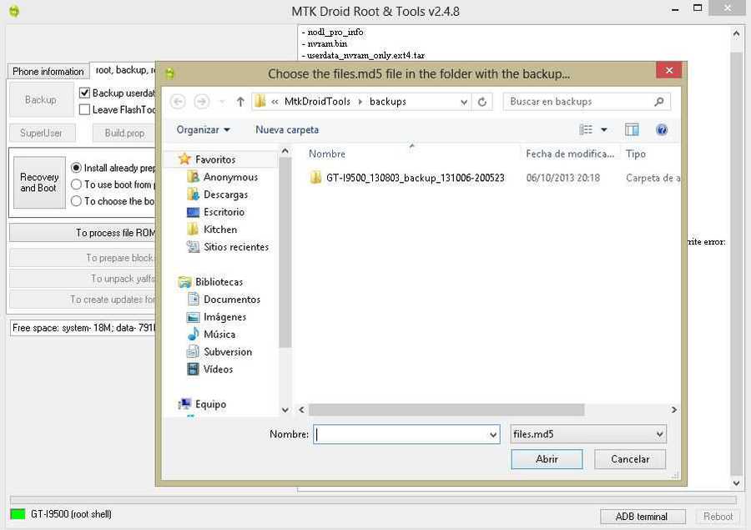Click the Recovery and Boot button
Viewport: 751px width, 530px height.
tap(39, 183)
